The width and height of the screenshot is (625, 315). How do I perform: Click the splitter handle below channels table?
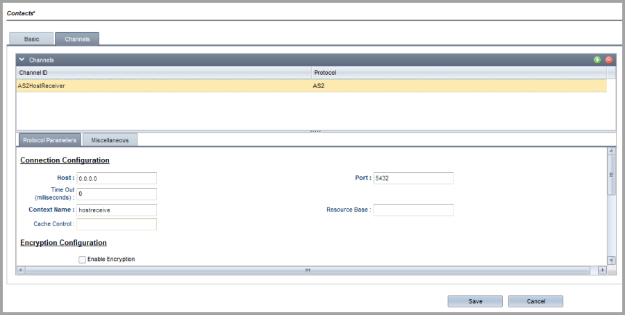(x=315, y=131)
